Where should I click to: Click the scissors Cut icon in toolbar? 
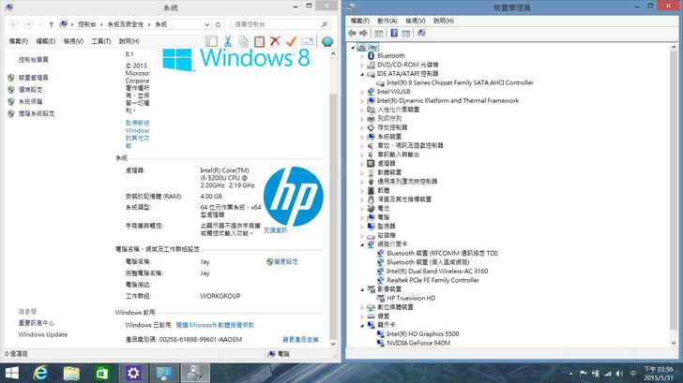226,41
